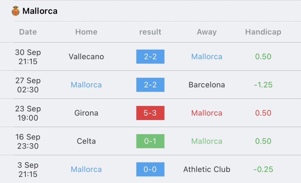Select the Girona home team
301x183 pixels.
click(86, 113)
